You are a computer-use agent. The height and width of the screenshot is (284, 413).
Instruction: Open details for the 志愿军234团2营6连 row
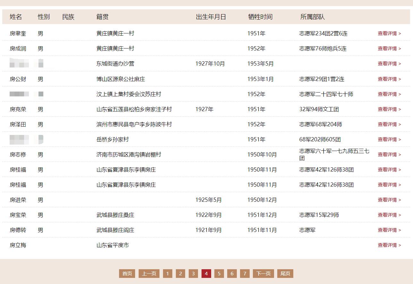(x=389, y=33)
